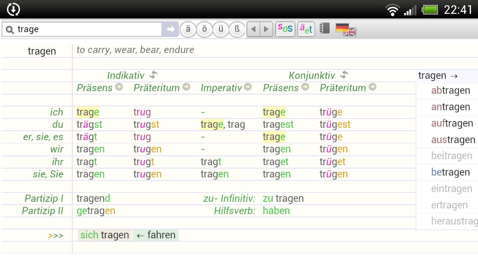Swap Konjunktiv view with its arrows icon

(344, 74)
